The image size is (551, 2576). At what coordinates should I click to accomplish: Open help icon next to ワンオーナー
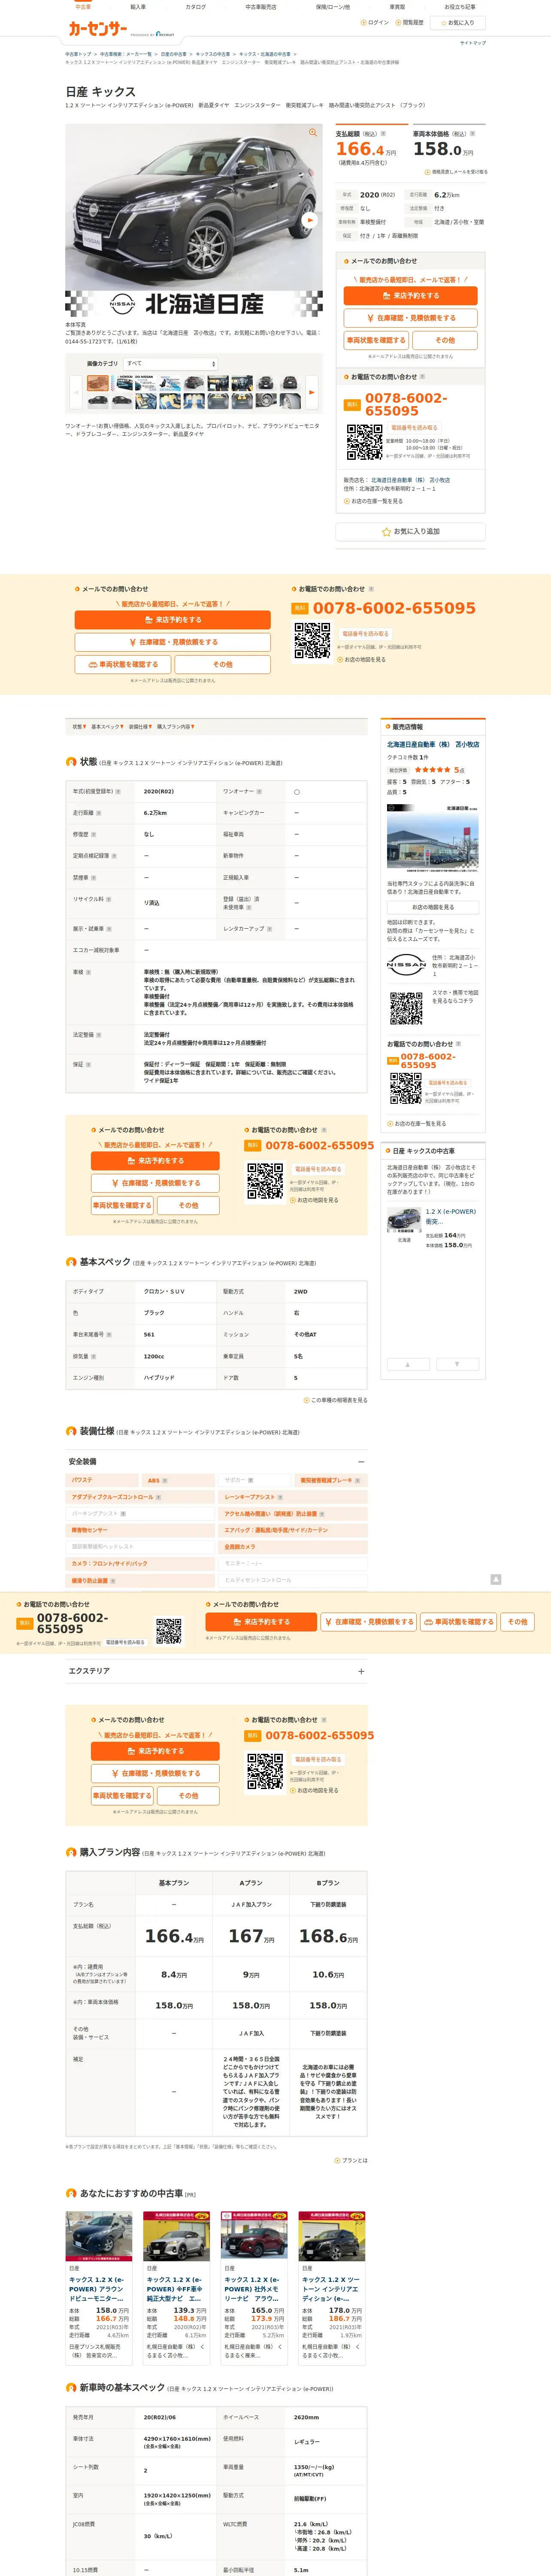point(259,792)
